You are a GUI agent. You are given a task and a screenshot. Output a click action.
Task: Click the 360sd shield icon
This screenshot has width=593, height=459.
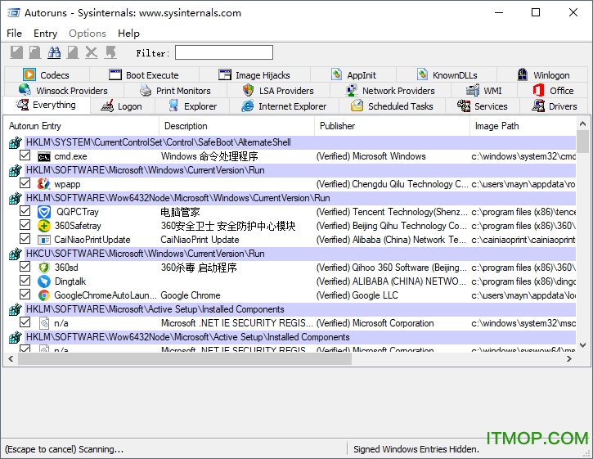point(44,268)
